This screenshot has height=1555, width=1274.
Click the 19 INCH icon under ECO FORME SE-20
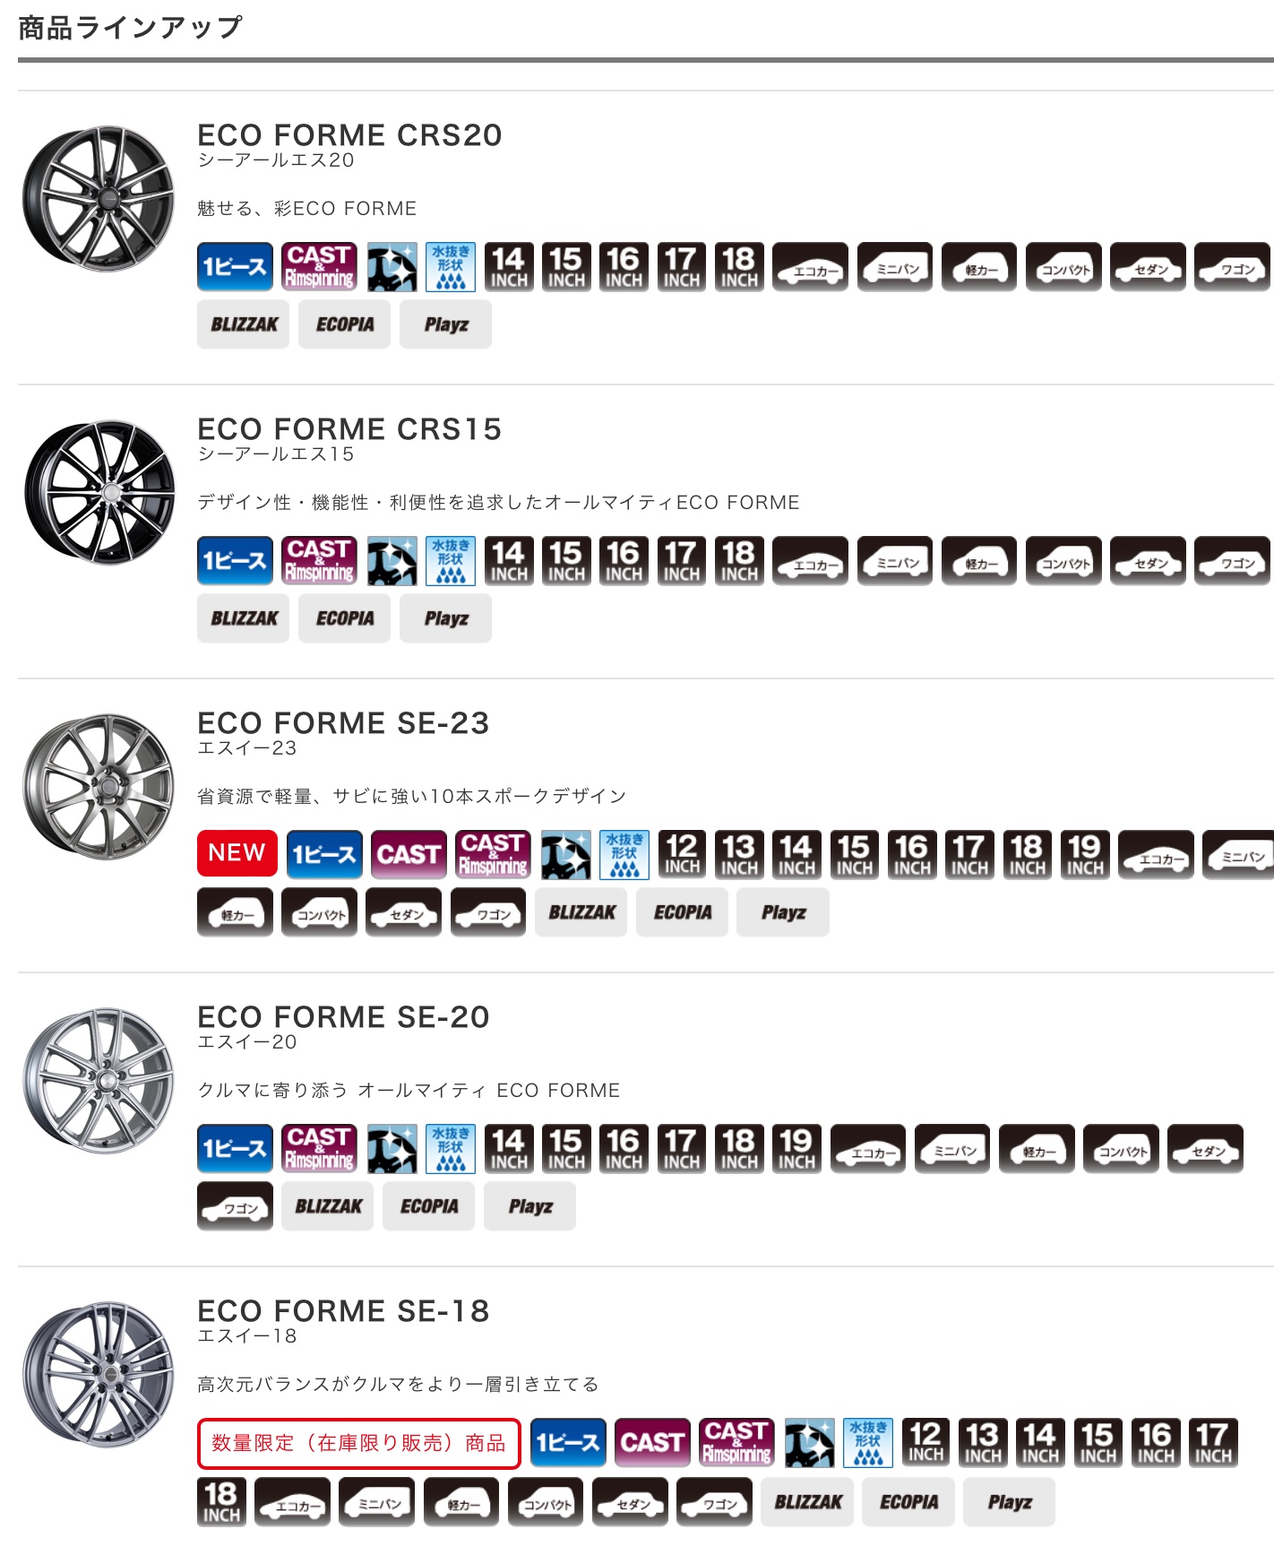pos(796,1149)
